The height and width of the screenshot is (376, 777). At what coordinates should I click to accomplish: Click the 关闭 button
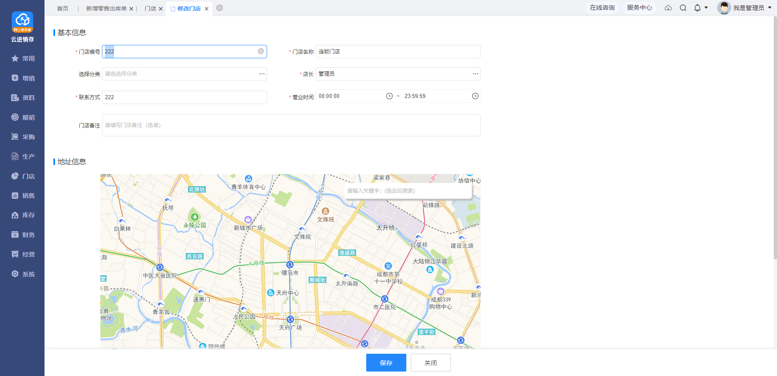coord(431,363)
